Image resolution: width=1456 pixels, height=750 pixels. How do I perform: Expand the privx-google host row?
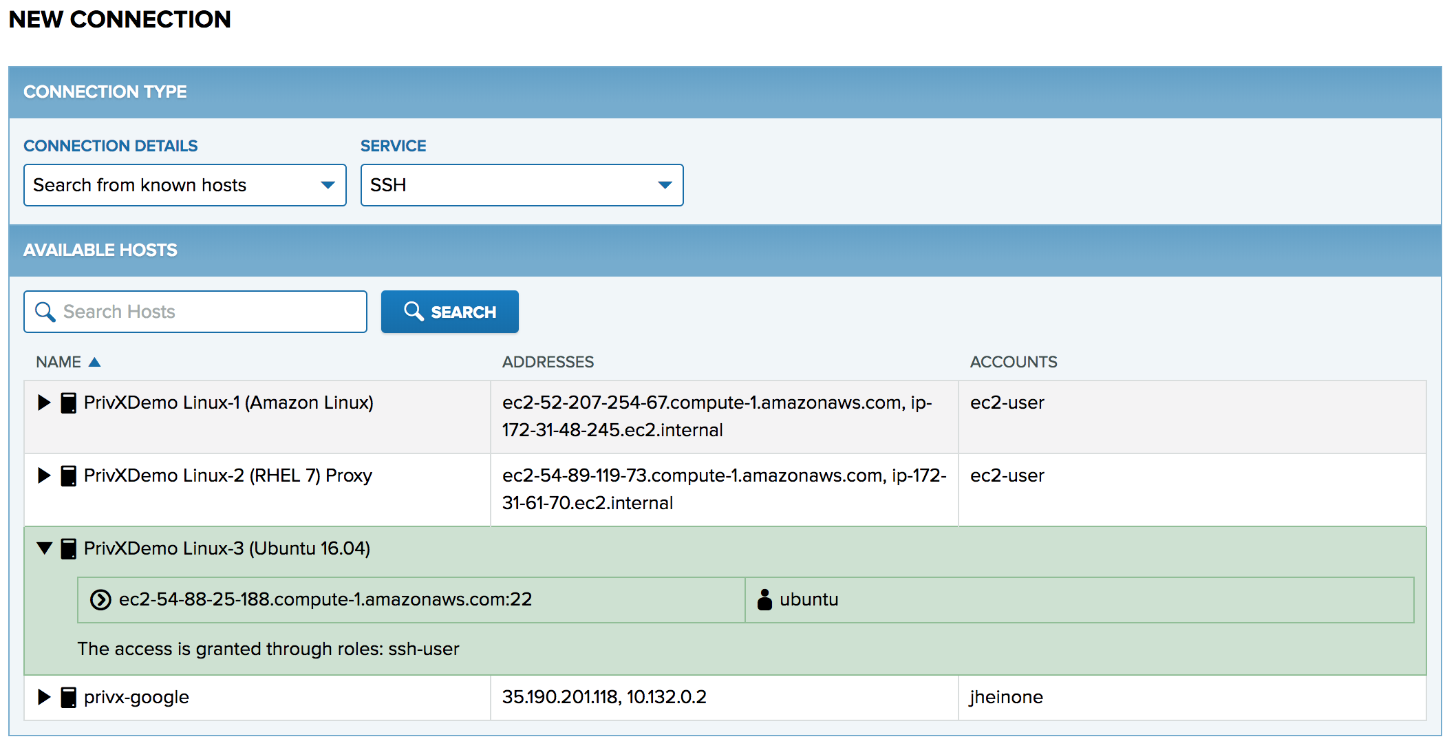click(44, 697)
